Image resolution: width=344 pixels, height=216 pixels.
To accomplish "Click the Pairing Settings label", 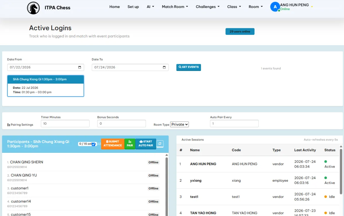I will tap(20, 125).
